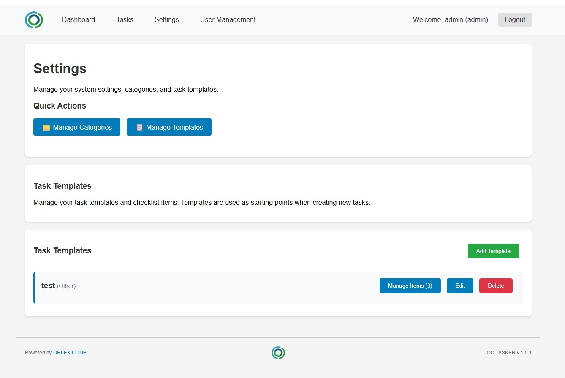
Task: Click the OC Tasker logo in the header
Action: point(34,20)
